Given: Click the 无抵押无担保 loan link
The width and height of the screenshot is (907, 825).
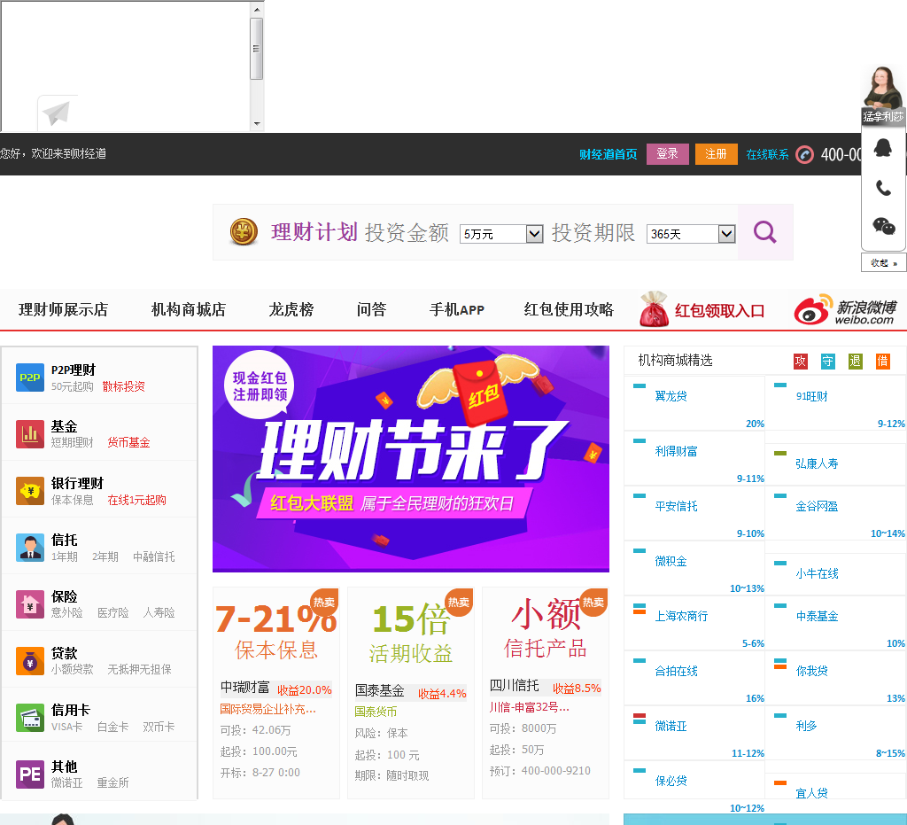Looking at the screenshot, I should 139,669.
